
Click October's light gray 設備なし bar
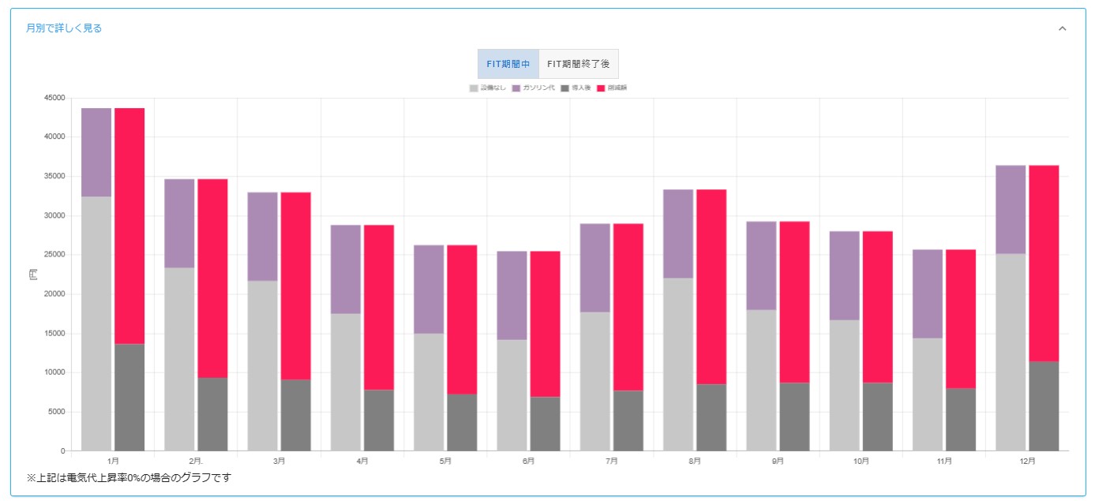click(x=844, y=386)
